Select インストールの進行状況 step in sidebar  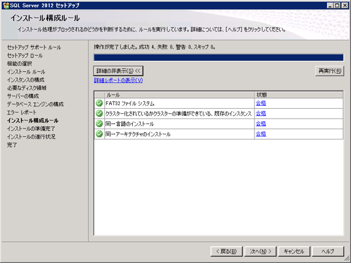pyautogui.click(x=31, y=137)
